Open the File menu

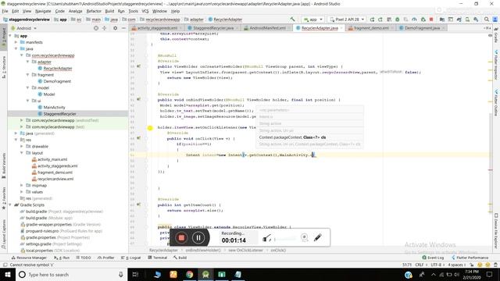(x=5, y=11)
